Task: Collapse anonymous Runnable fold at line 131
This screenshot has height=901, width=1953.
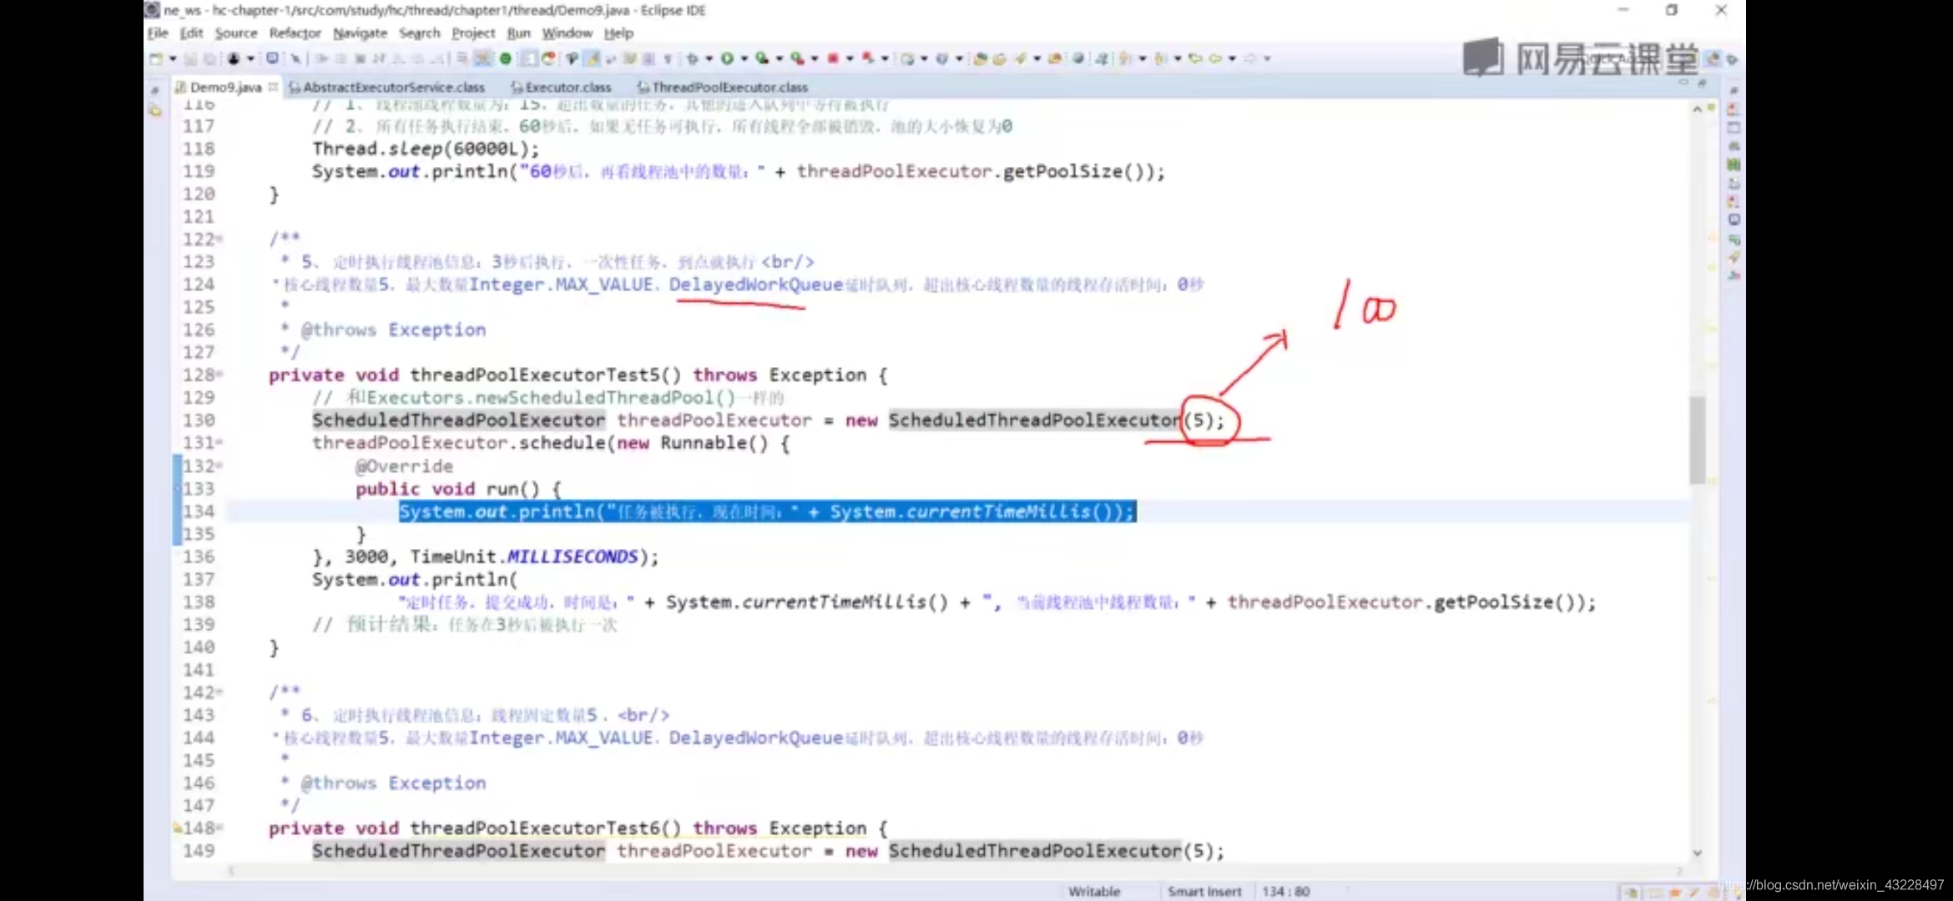Action: (220, 443)
